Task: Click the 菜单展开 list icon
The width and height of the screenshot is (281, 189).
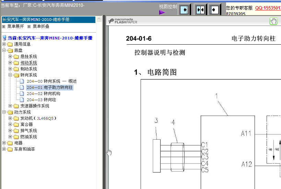Action: tap(3, 26)
